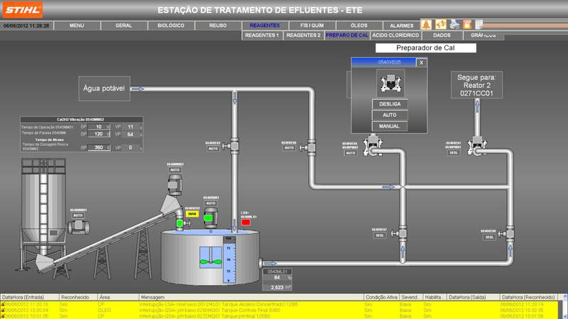568x319 pixels.
Task: Follow the Segue para Reator 2 link box
Action: click(476, 85)
